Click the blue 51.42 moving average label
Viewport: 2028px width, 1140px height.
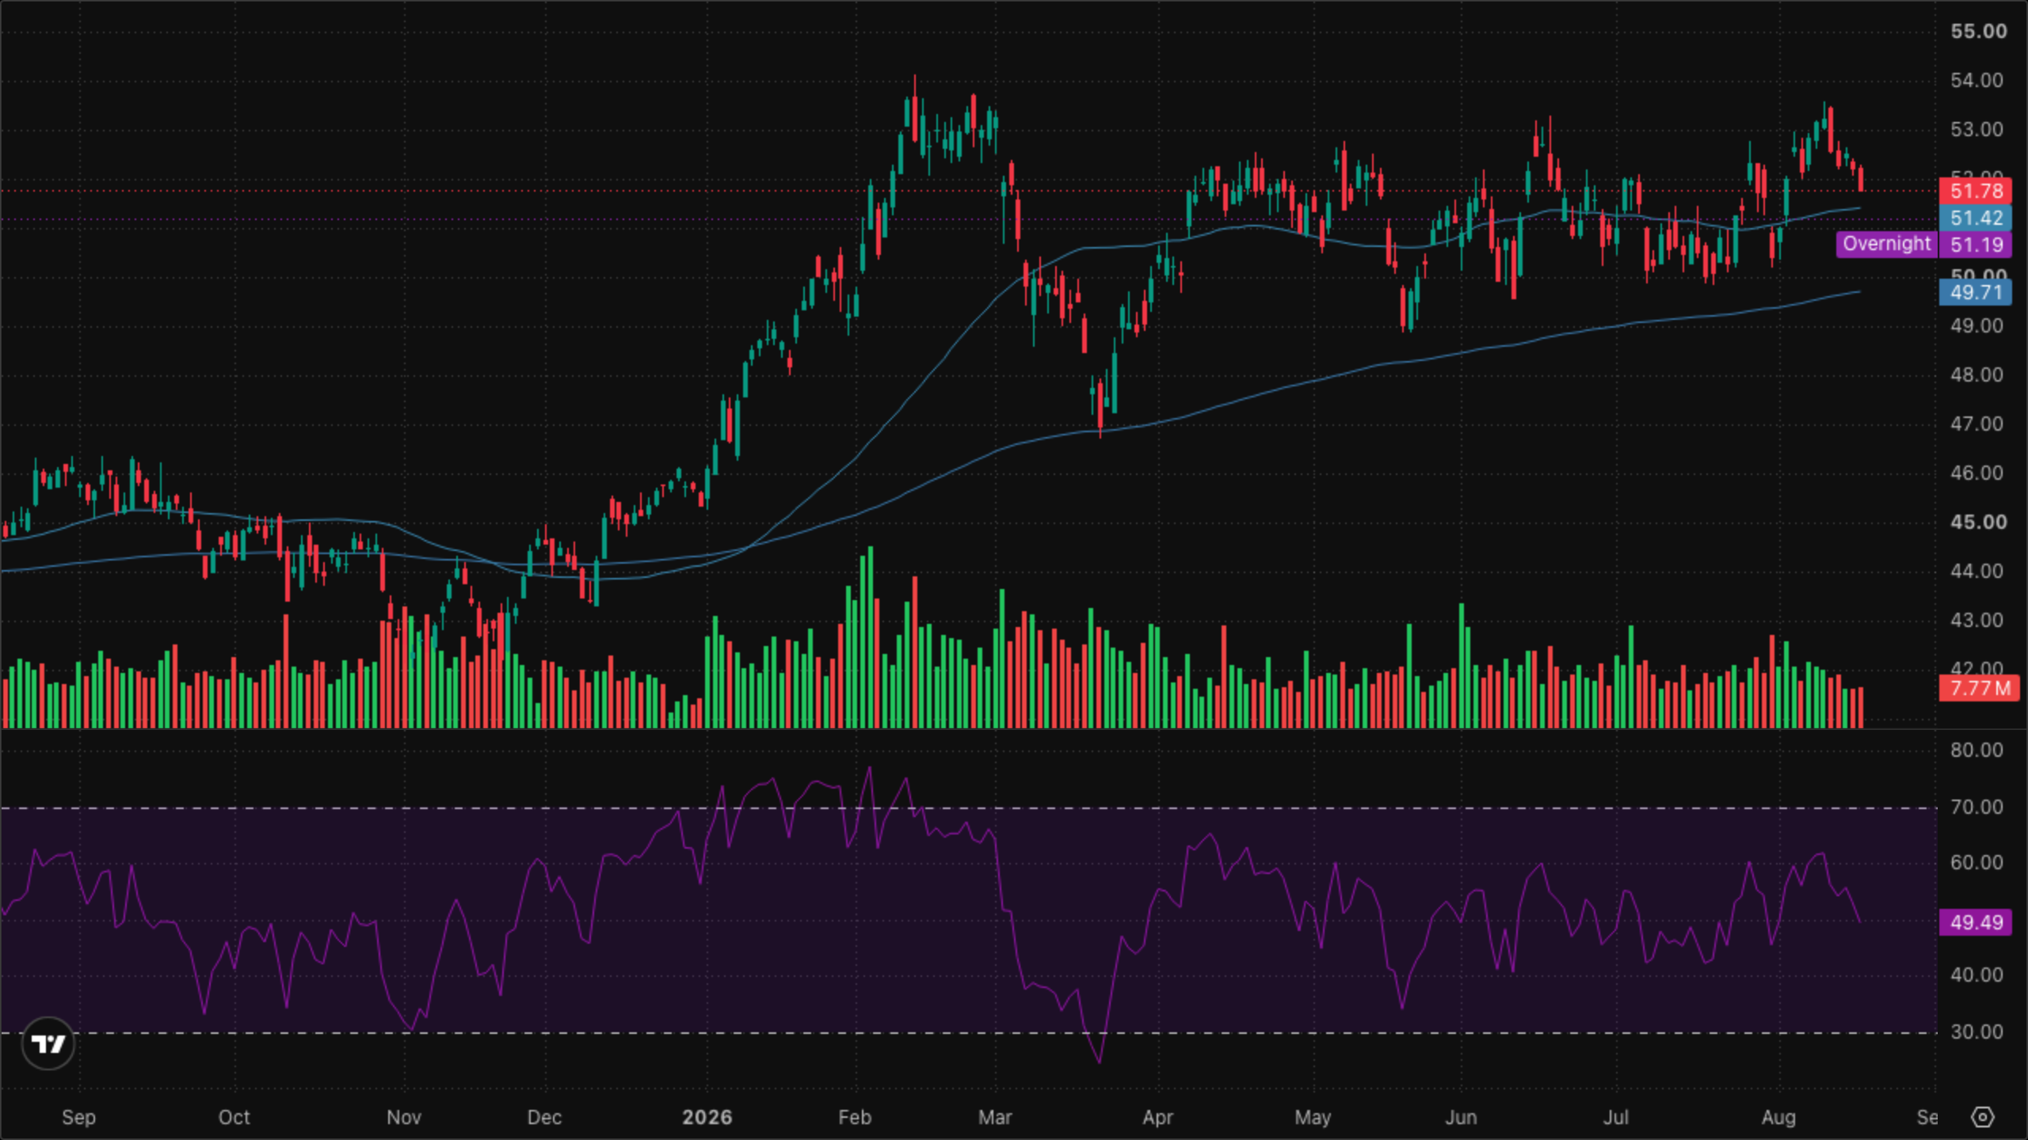[1976, 218]
